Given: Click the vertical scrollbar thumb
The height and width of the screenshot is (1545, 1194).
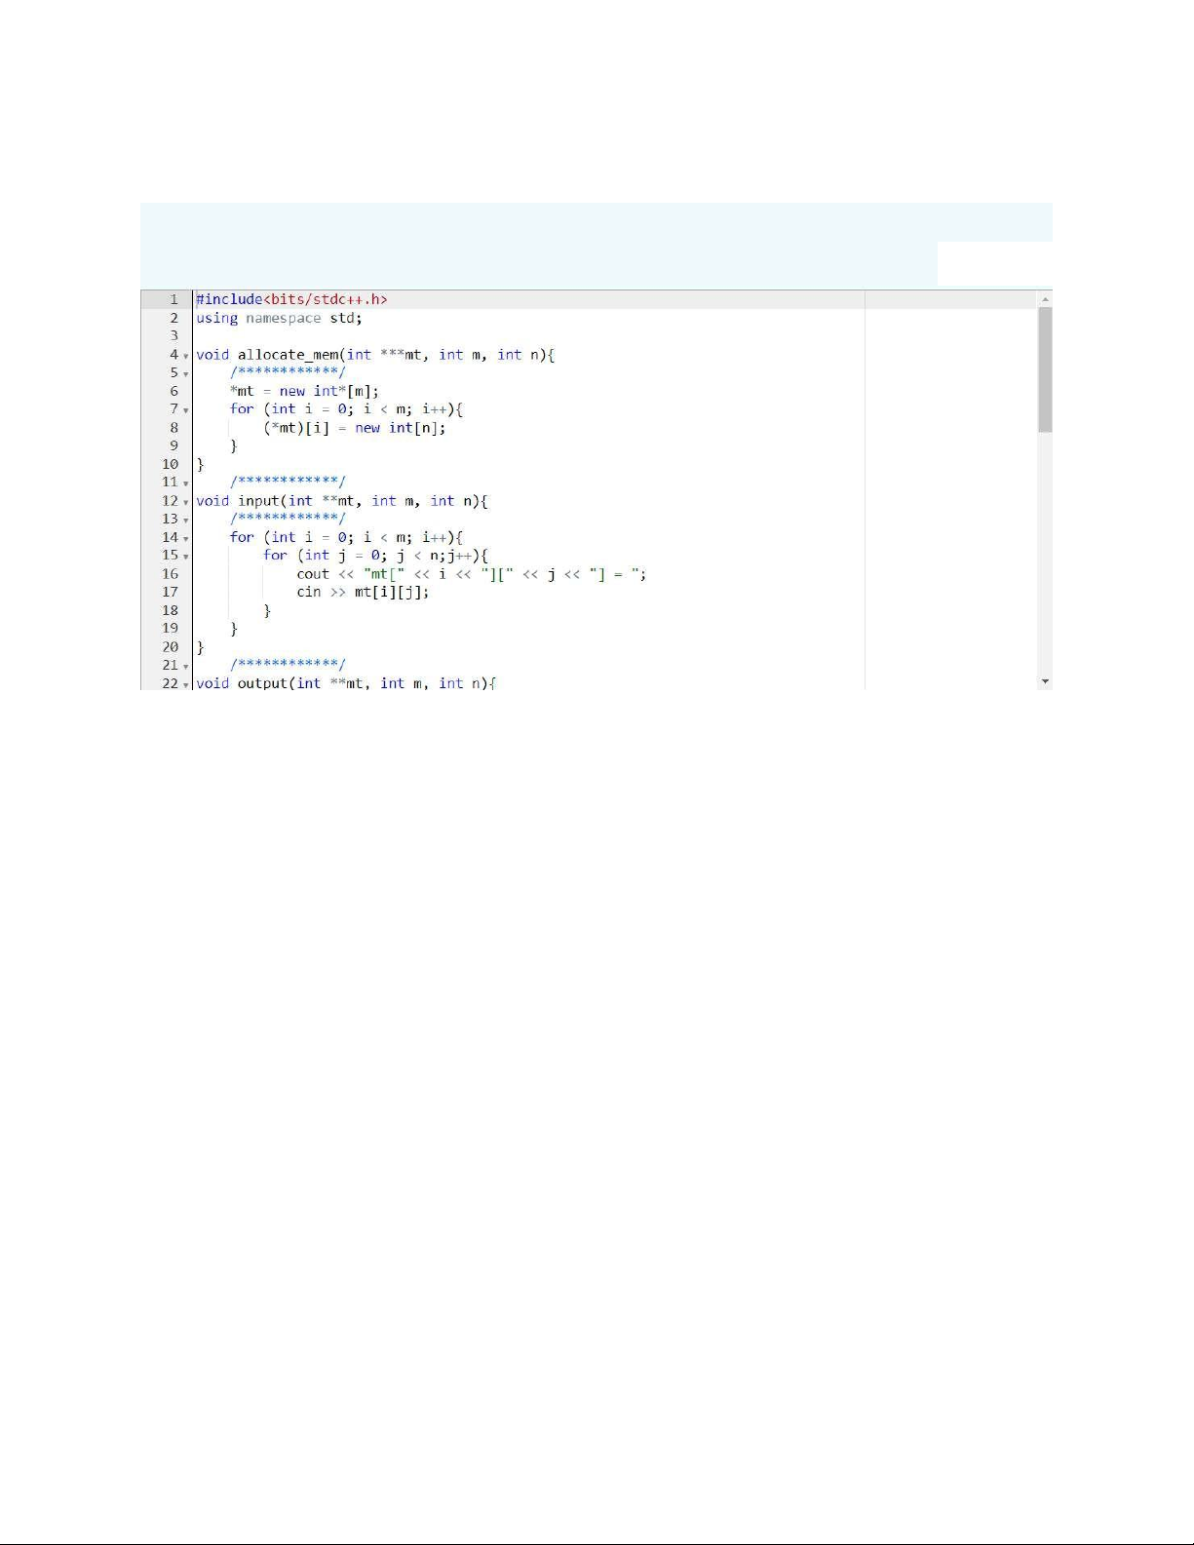Looking at the screenshot, I should pyautogui.click(x=1045, y=368).
